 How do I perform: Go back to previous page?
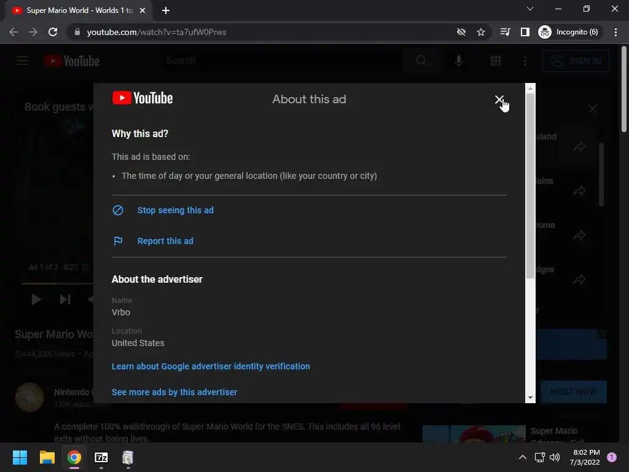point(14,32)
